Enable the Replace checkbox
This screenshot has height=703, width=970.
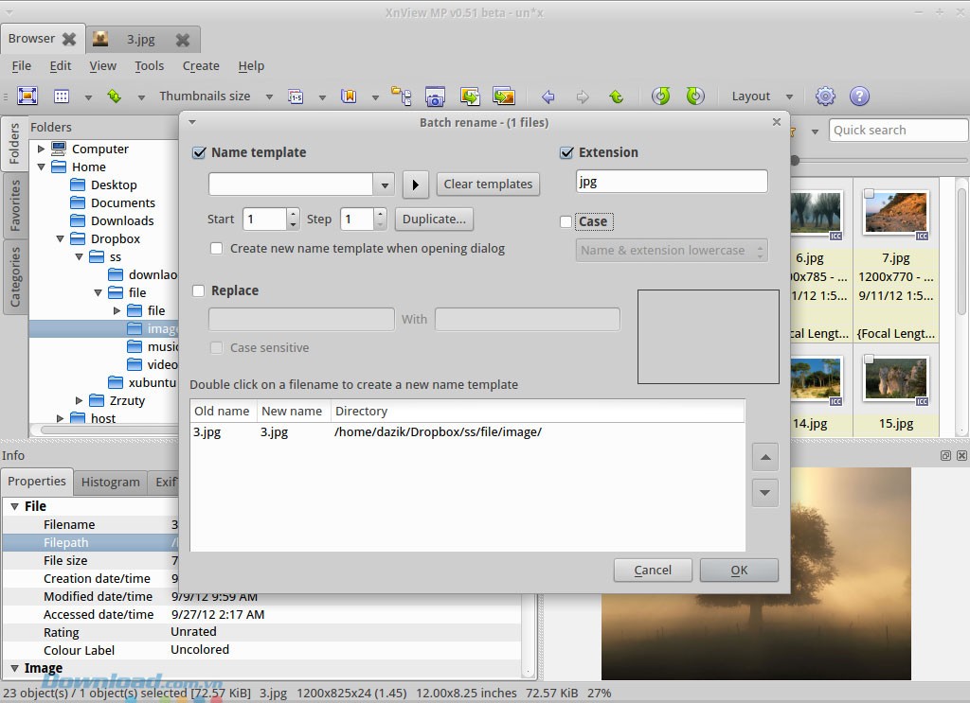(199, 290)
